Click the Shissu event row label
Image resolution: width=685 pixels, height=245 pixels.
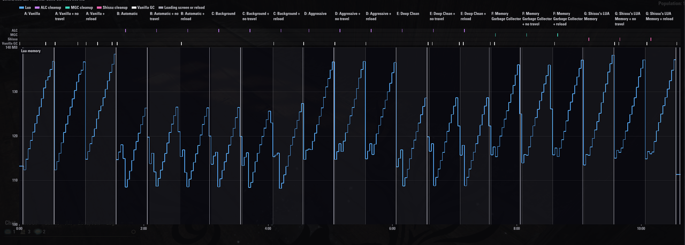click(x=13, y=39)
